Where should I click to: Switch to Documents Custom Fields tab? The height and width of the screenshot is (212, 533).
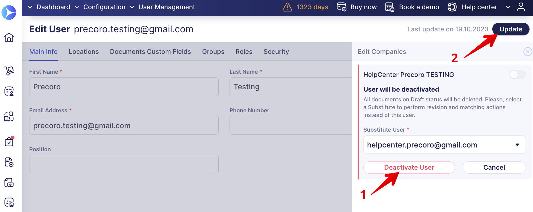[x=150, y=52]
